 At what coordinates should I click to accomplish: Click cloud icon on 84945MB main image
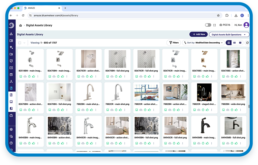[199, 143]
